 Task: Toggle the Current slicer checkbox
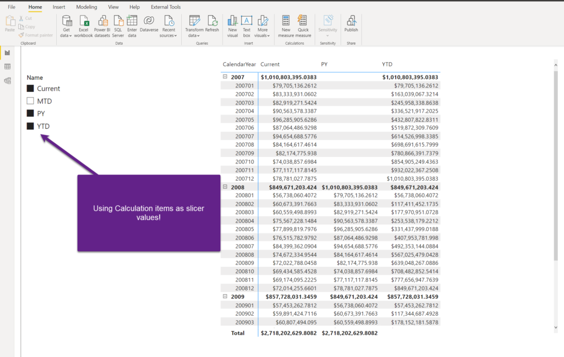pos(30,89)
